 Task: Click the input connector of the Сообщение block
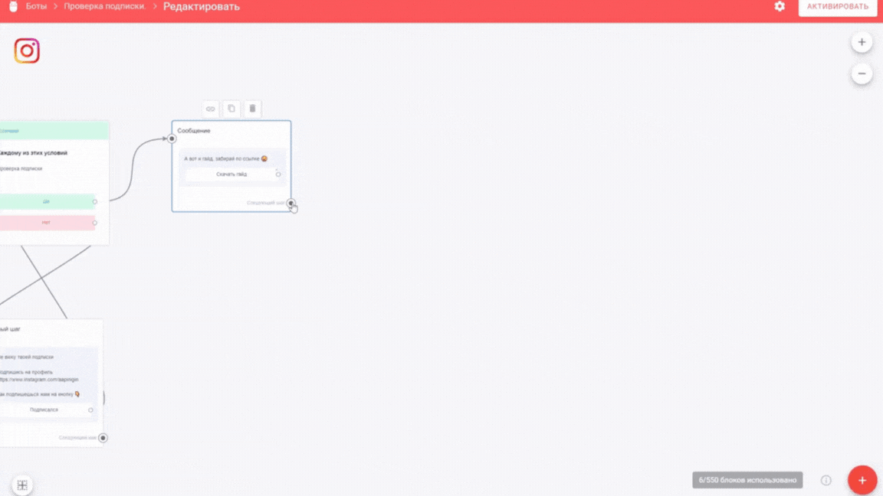pyautogui.click(x=172, y=139)
